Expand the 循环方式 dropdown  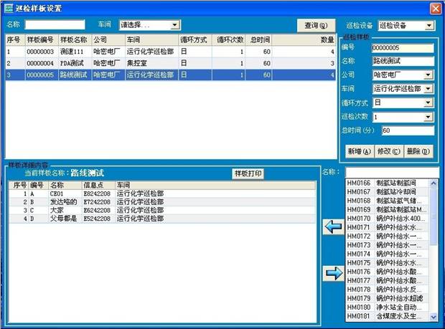click(428, 102)
